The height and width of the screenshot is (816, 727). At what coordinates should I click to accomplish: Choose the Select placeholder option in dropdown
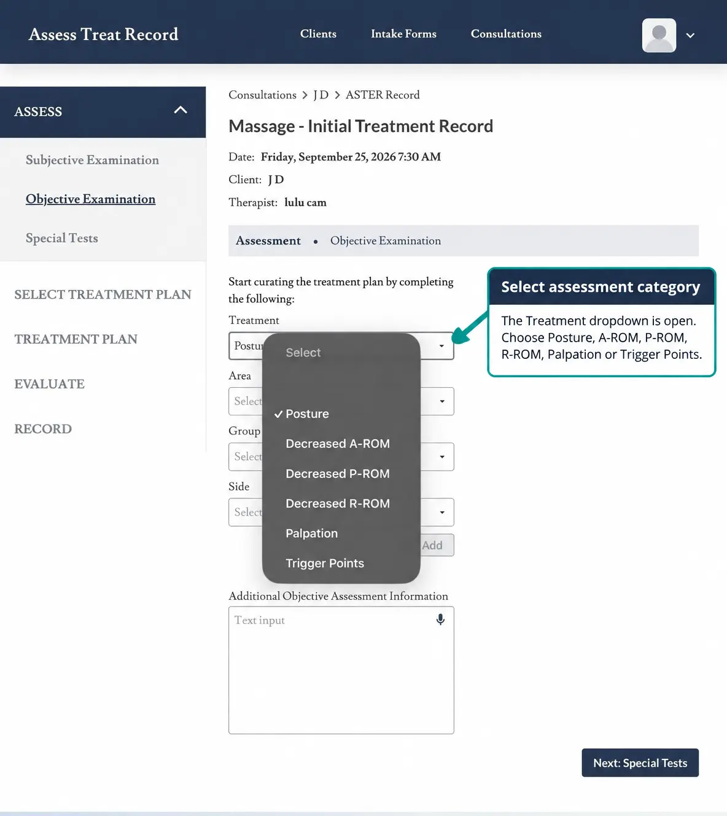pos(303,353)
